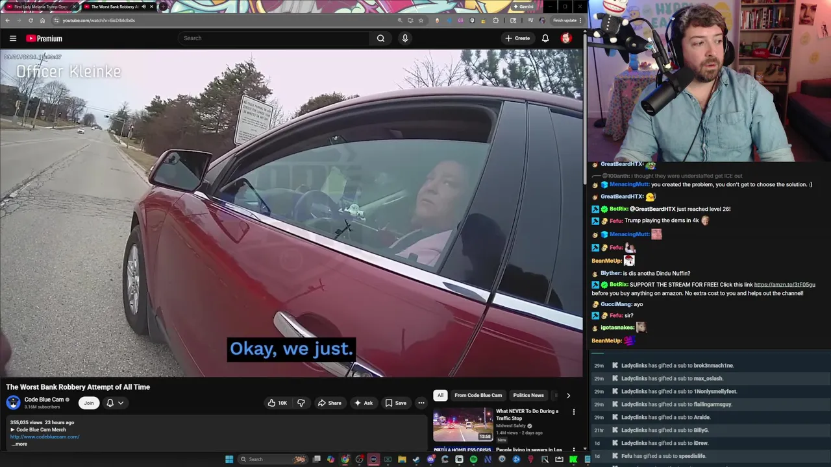Open the Windows Start menu

click(229, 459)
